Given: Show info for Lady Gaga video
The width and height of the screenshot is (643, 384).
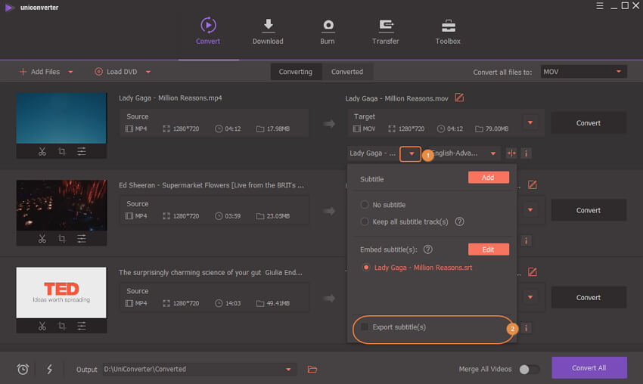Looking at the screenshot, I should 527,153.
